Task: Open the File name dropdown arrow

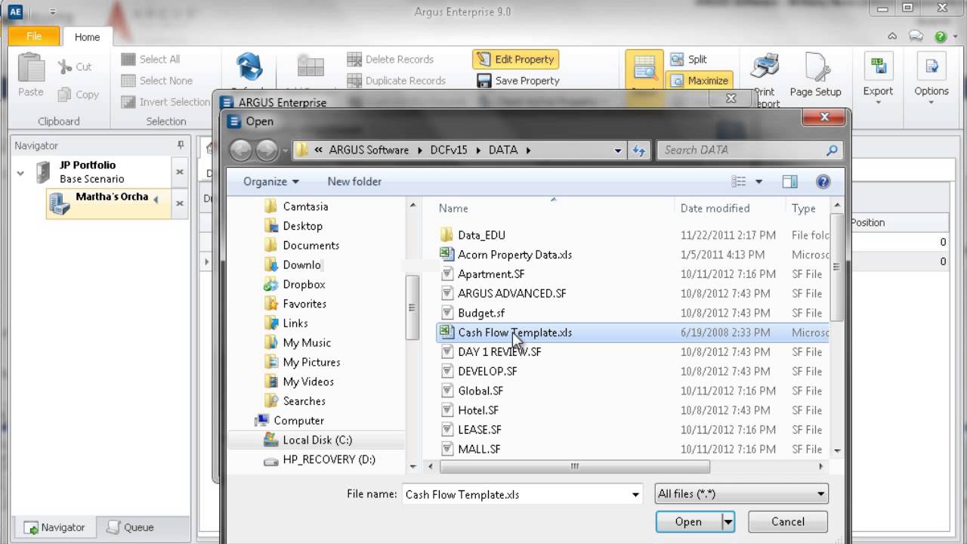Action: pos(635,494)
